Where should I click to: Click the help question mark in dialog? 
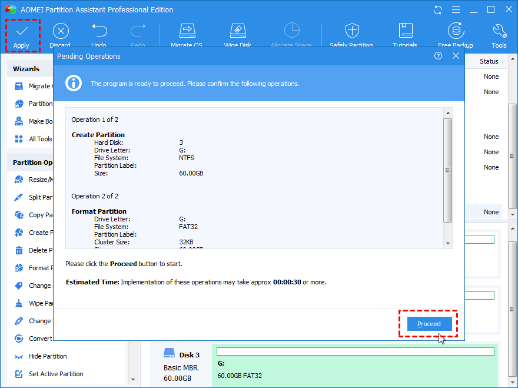point(438,56)
